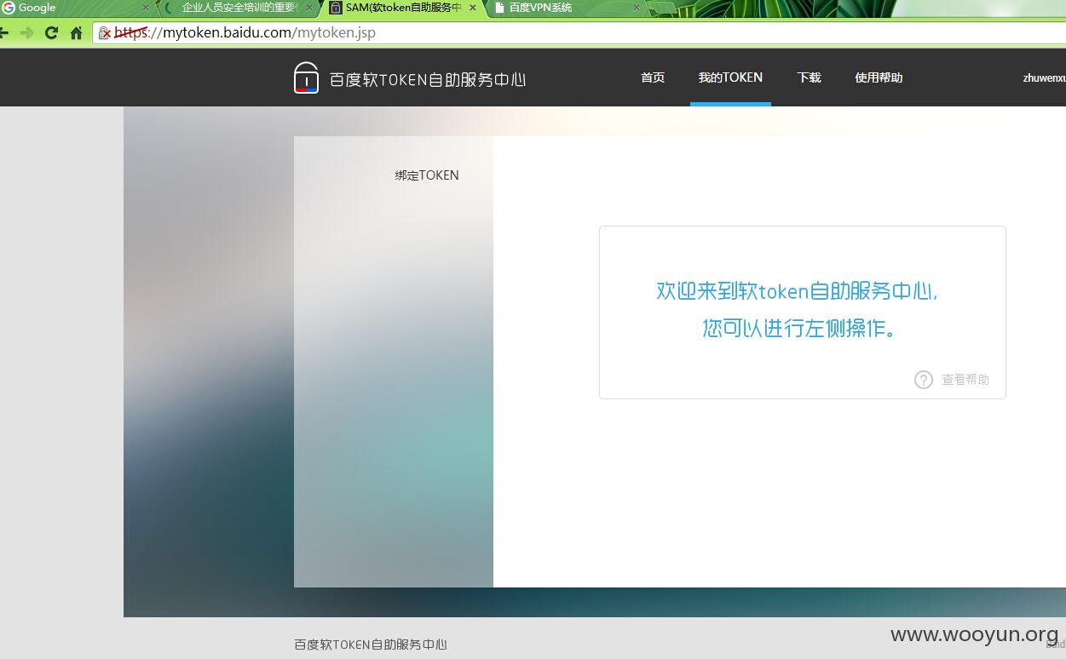Select 绑定TOKEN in the left sidebar
The height and width of the screenshot is (659, 1066).
427,175
